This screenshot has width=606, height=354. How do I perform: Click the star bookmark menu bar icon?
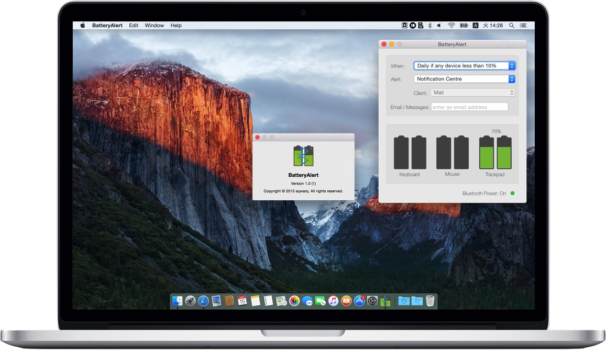404,26
